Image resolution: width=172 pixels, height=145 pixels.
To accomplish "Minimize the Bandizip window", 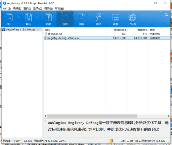I will click(x=146, y=3).
